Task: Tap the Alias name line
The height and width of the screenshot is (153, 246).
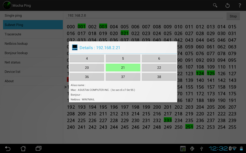Action: pos(78,85)
